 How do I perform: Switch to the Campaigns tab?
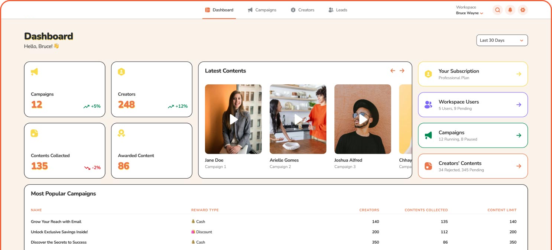click(x=262, y=10)
